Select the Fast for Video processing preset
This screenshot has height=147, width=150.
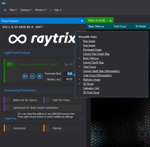point(62,100)
